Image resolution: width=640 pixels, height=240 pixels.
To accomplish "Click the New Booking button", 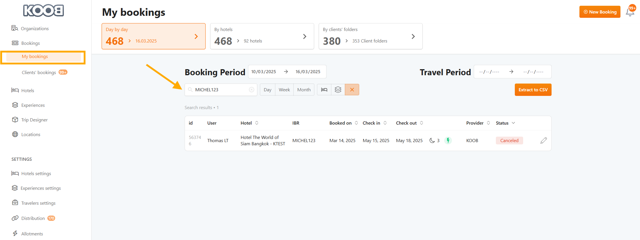I will (x=600, y=12).
